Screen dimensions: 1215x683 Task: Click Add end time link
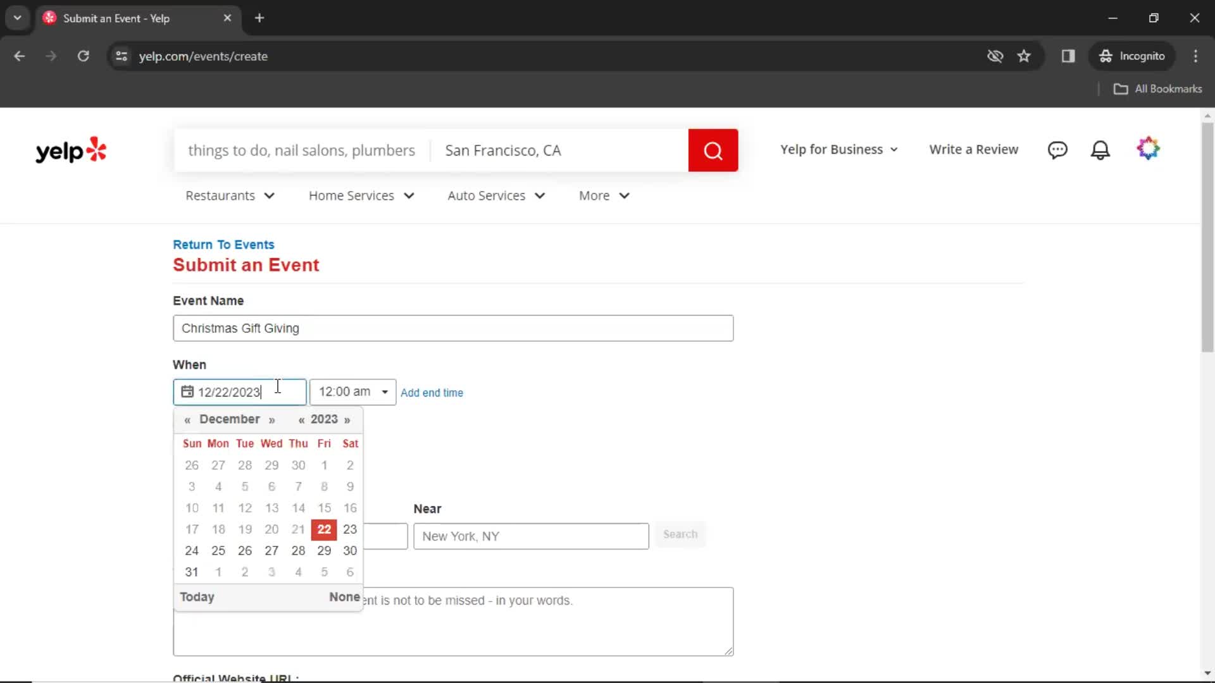point(432,393)
